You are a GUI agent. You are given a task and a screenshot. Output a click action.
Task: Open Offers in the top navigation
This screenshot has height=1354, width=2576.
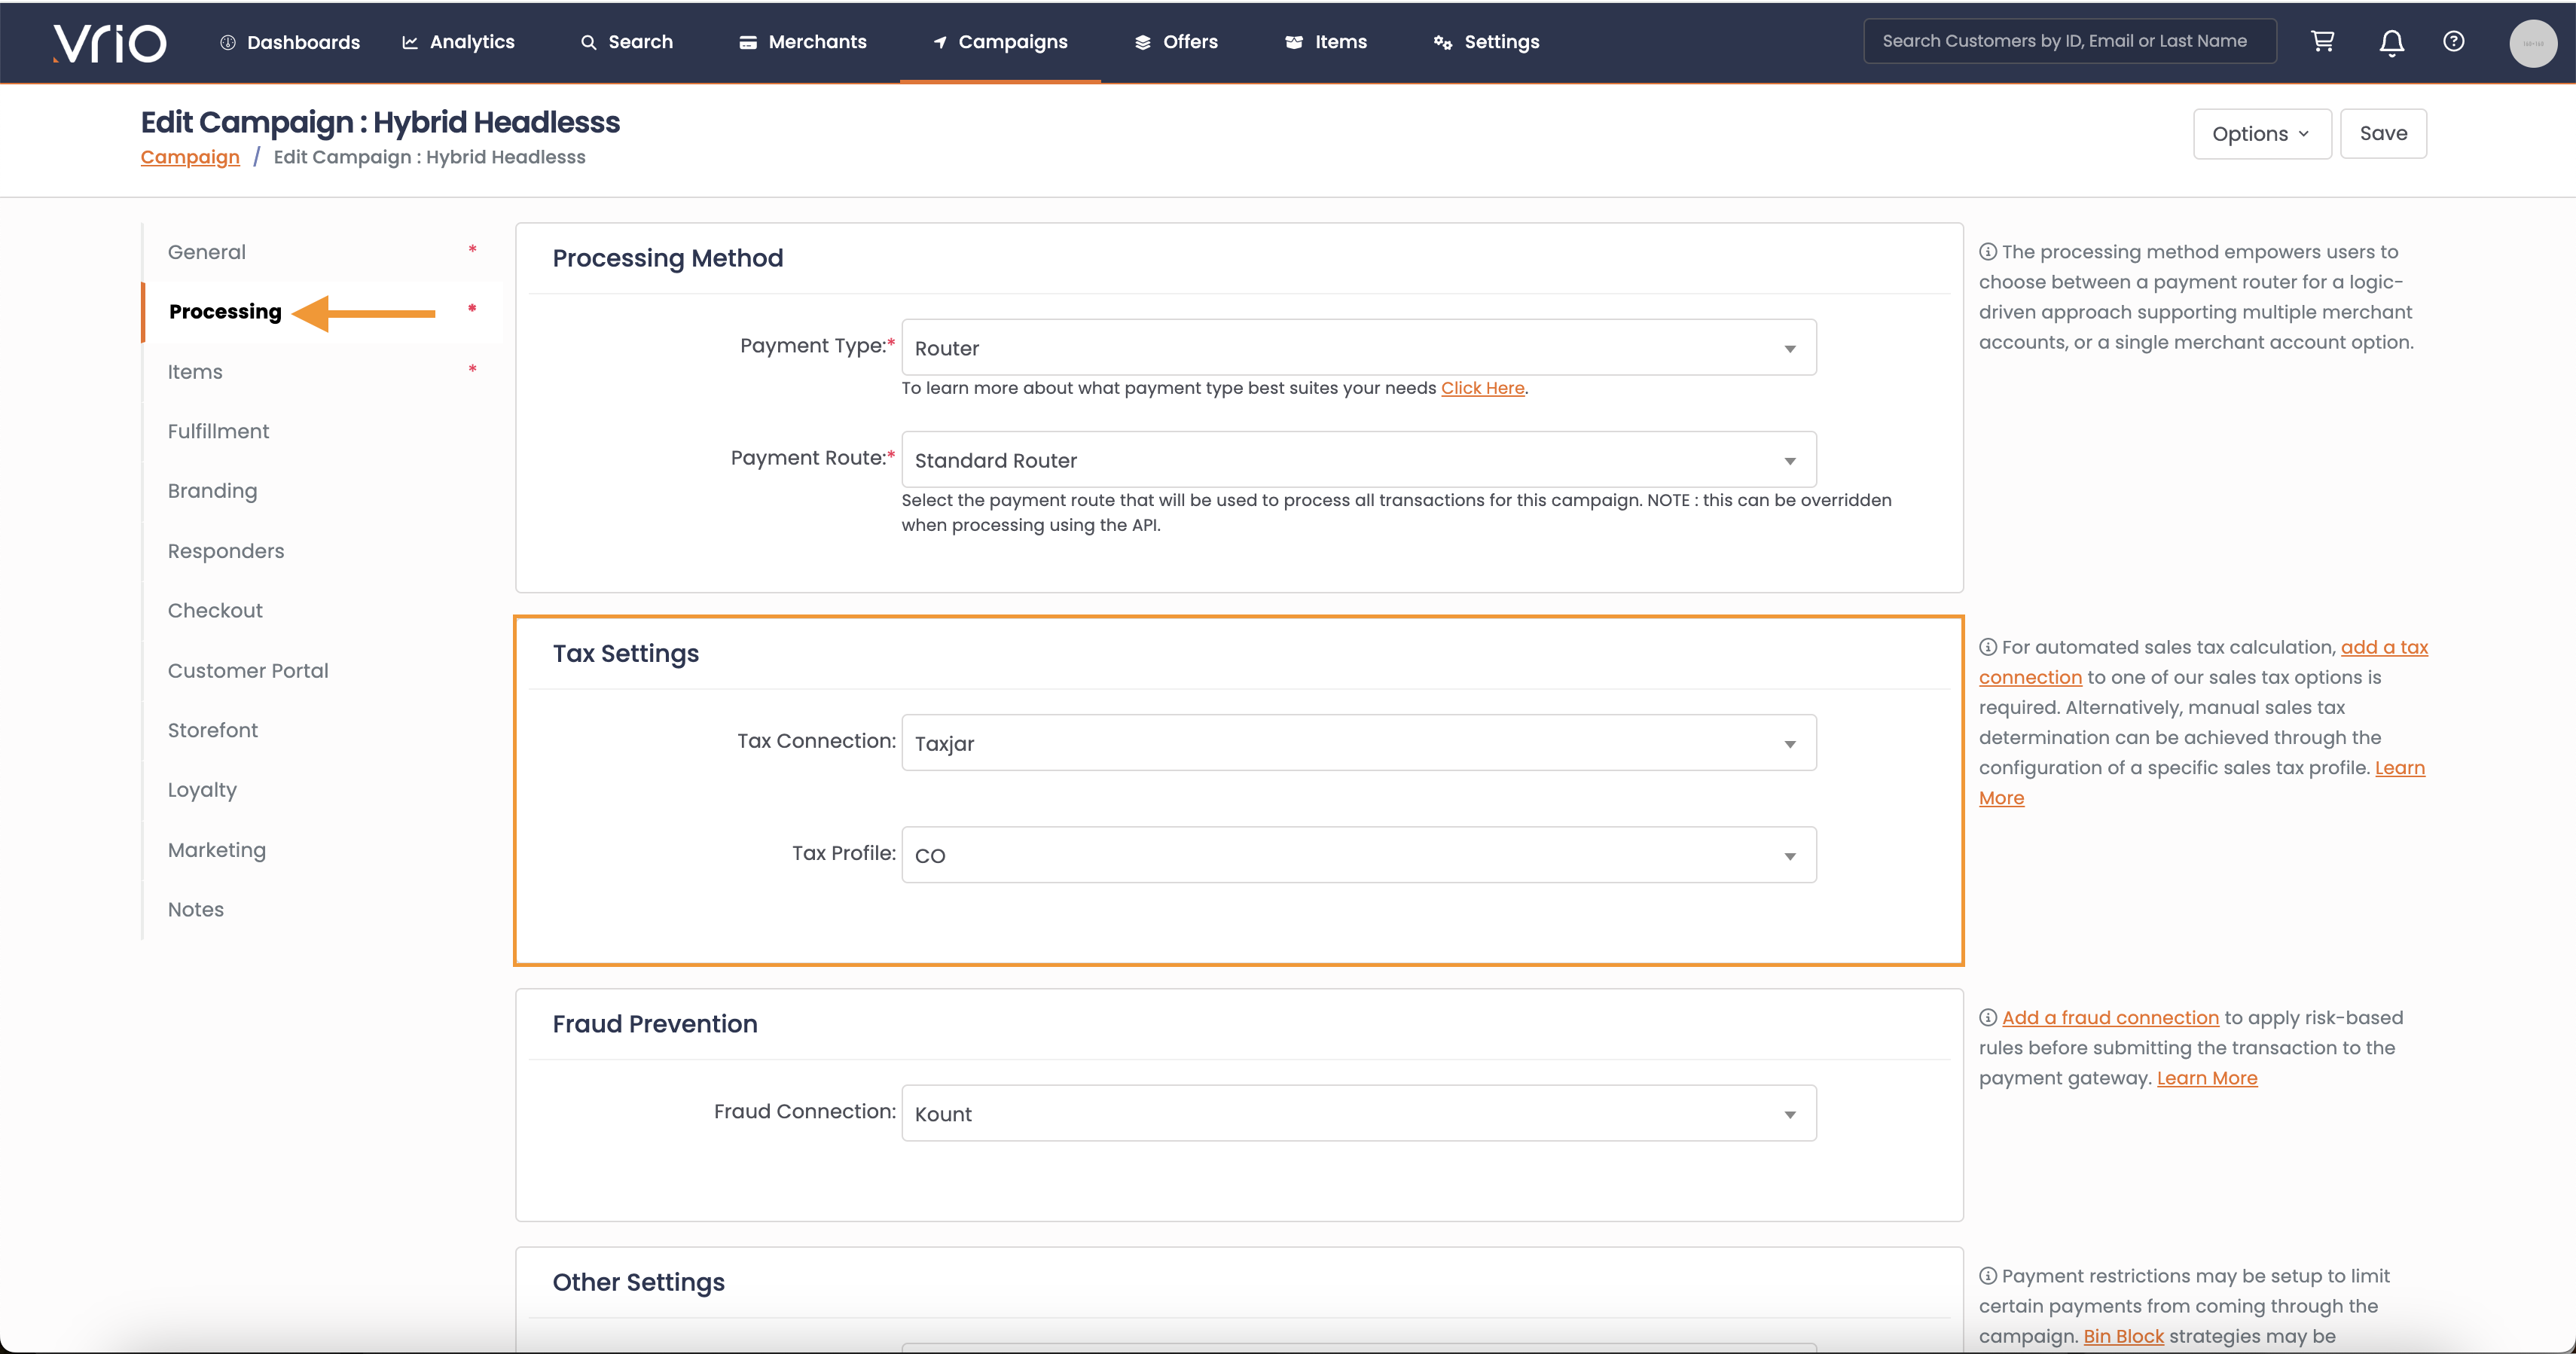coord(1176,42)
